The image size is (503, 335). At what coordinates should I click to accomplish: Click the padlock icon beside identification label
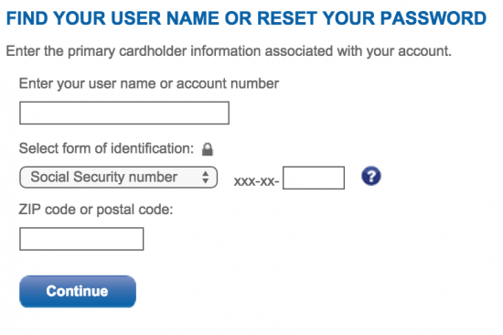[x=208, y=149]
